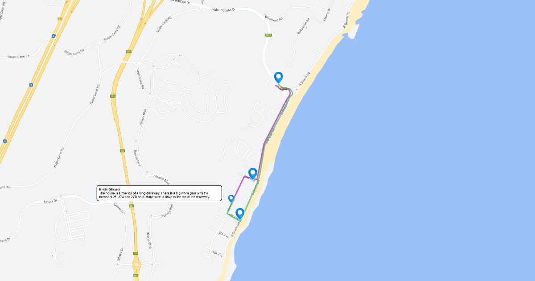Click the 5th Ave street label
Screen dimensions: 535x281
(224, 235)
